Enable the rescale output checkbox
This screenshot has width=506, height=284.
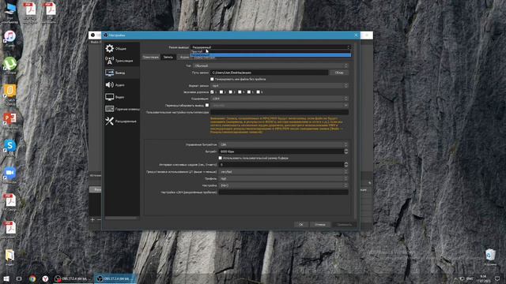pos(207,105)
